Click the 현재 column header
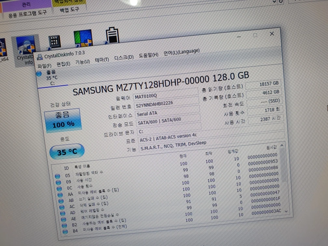 pos(183,156)
